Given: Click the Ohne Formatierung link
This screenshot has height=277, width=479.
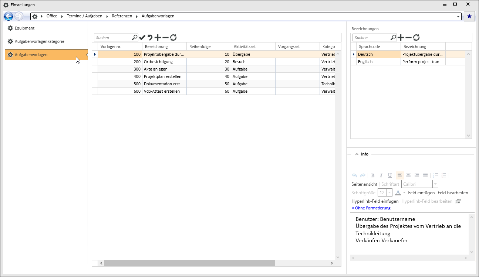Looking at the screenshot, I should pyautogui.click(x=371, y=208).
